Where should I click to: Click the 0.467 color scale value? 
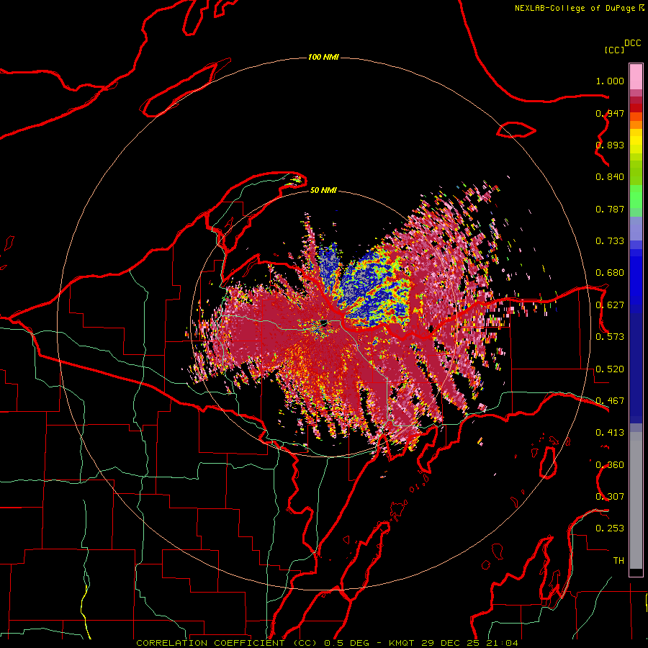pyautogui.click(x=610, y=401)
